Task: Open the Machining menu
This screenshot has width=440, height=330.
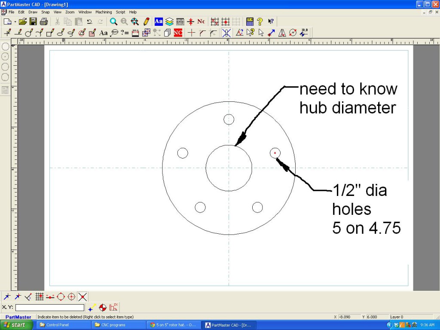Action: point(104,12)
